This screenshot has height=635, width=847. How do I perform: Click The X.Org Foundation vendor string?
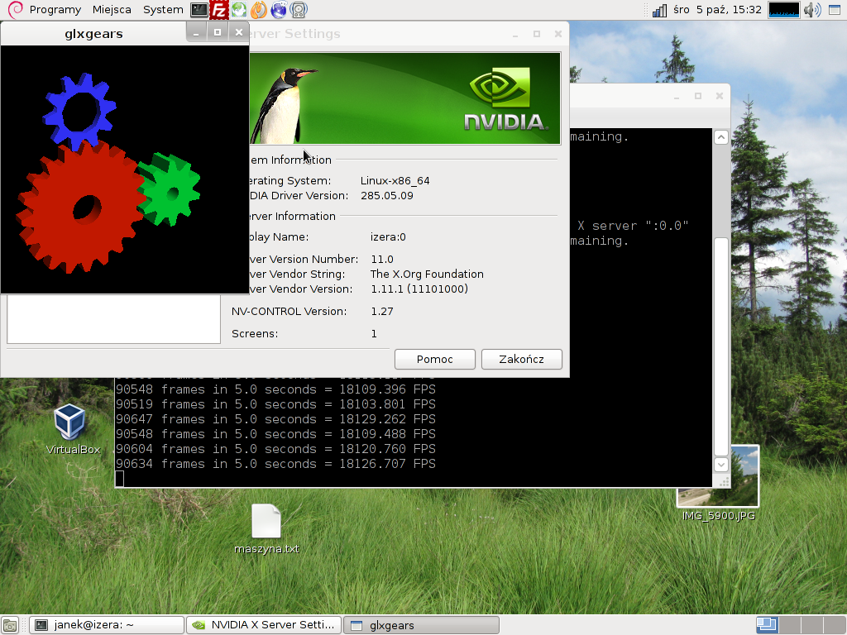click(427, 275)
